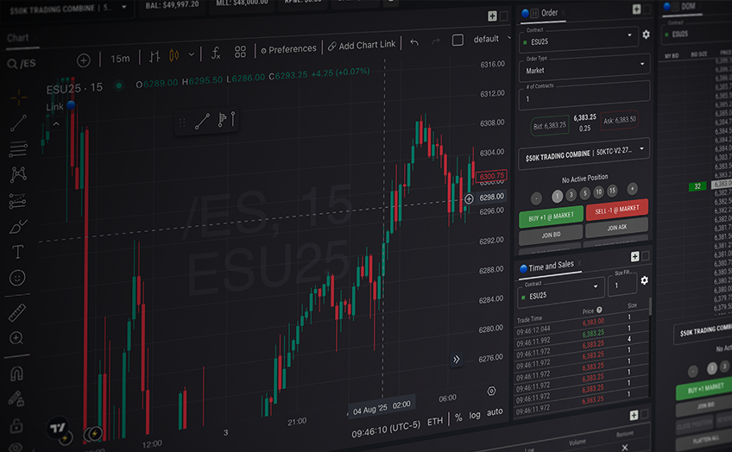
Task: Choose the Text annotation tool
Action: tap(17, 253)
